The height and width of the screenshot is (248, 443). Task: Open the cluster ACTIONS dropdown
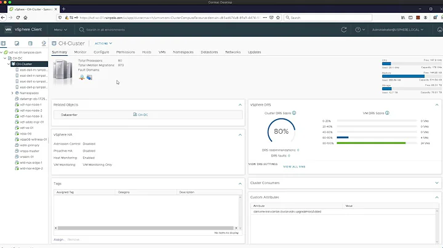tap(103, 44)
